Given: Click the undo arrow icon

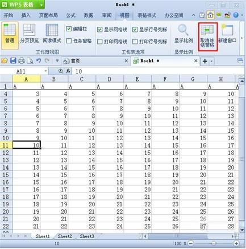Looking at the screenshot, I should [x=39, y=61].
